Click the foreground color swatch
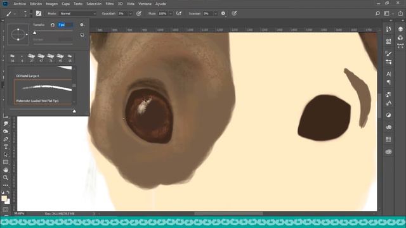The height and width of the screenshot is (228, 406). coord(4,198)
